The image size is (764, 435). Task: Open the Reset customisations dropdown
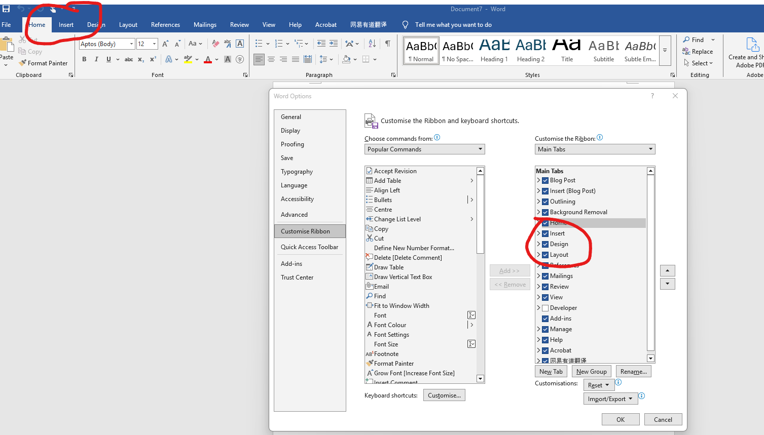tap(599, 385)
